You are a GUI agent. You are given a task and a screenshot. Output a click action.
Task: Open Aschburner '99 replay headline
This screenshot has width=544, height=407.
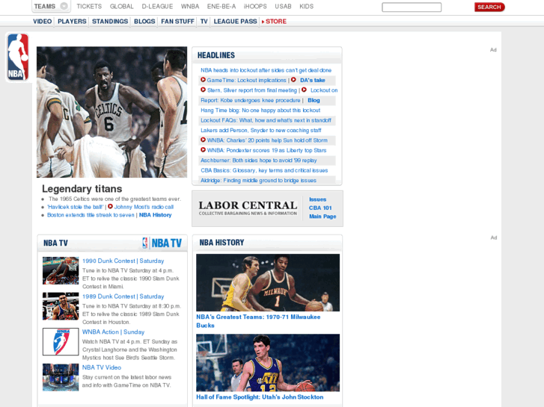258,161
